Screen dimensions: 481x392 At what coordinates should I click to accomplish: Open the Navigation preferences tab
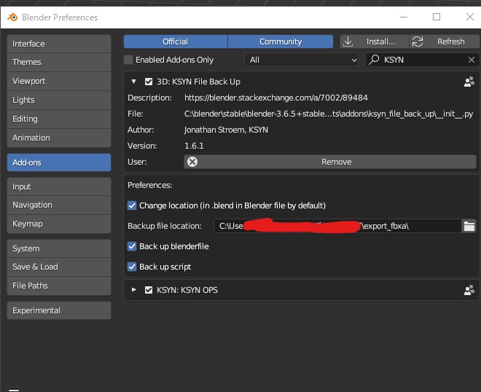(x=59, y=205)
